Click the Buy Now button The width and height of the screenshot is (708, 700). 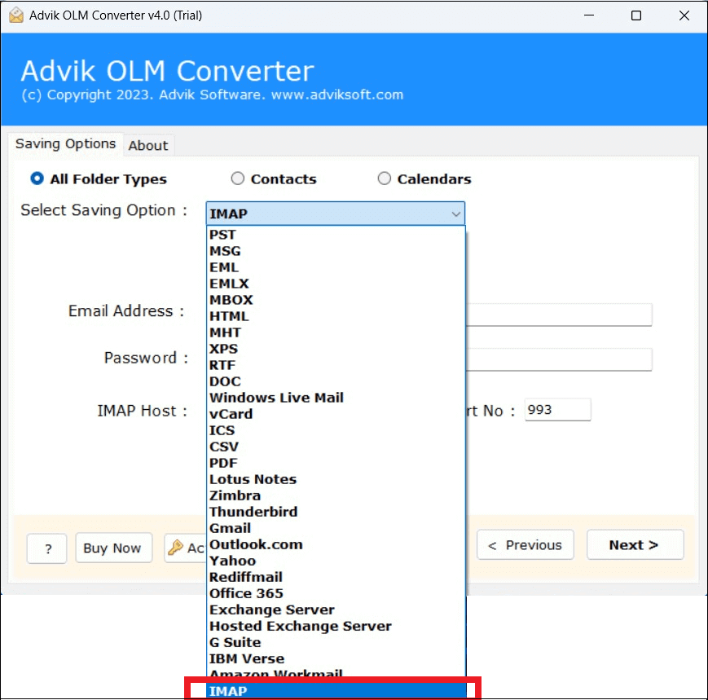click(113, 548)
